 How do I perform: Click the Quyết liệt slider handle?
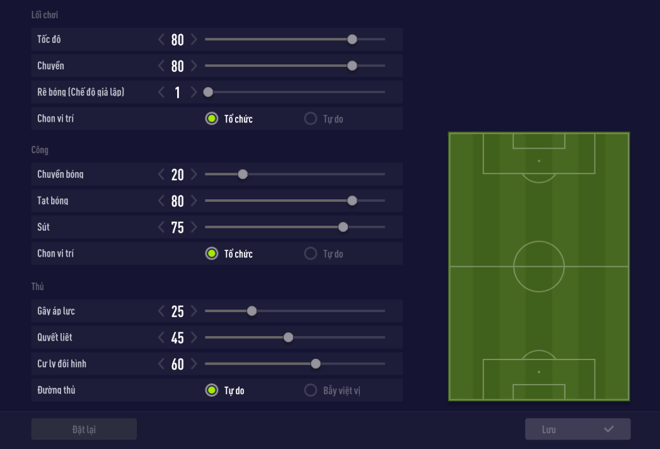(x=288, y=337)
